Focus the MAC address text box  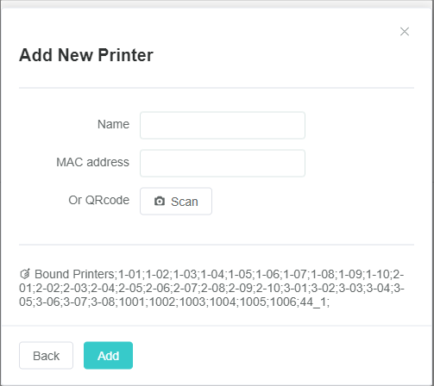tap(223, 163)
